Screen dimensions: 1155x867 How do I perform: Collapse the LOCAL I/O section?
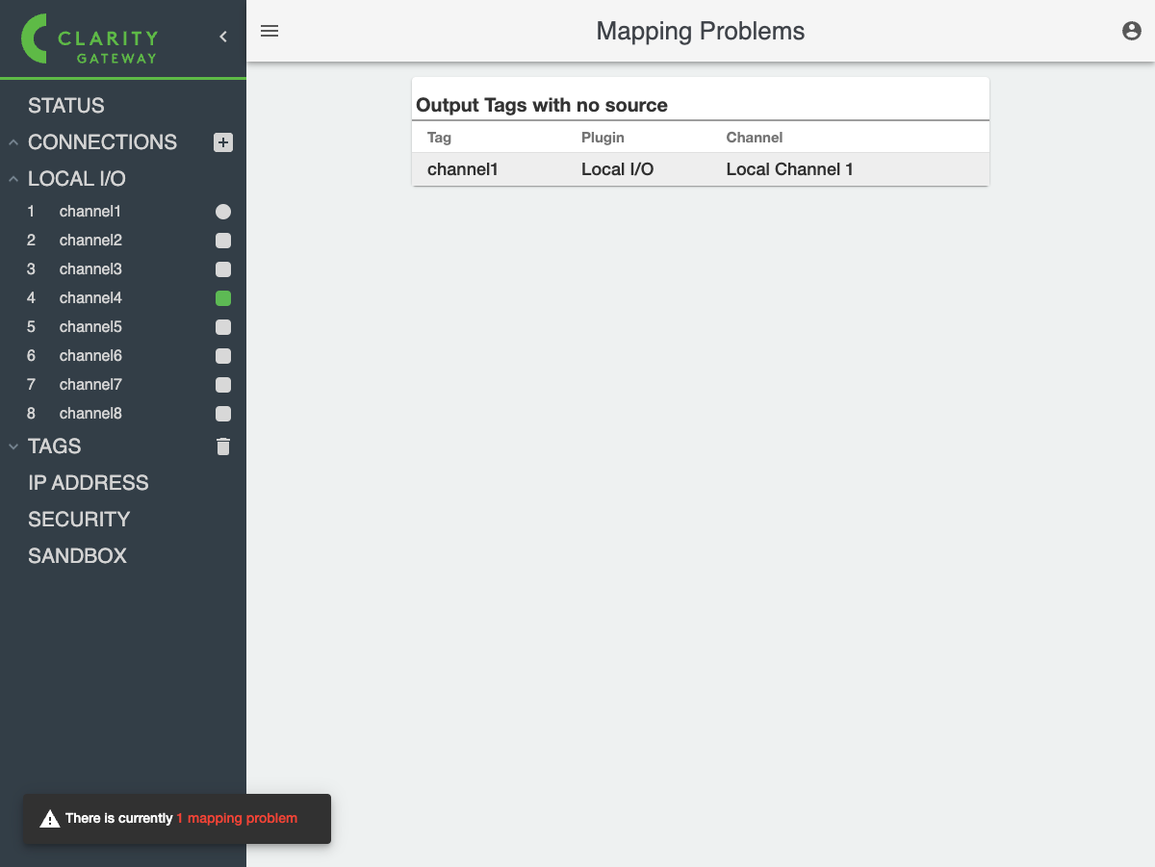pyautogui.click(x=13, y=179)
